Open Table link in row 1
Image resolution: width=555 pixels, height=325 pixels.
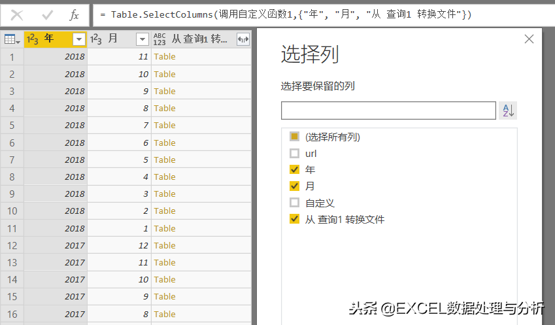[165, 57]
